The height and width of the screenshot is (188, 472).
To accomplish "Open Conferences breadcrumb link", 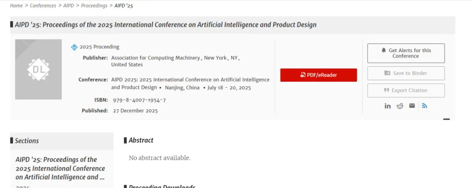I will tap(43, 6).
